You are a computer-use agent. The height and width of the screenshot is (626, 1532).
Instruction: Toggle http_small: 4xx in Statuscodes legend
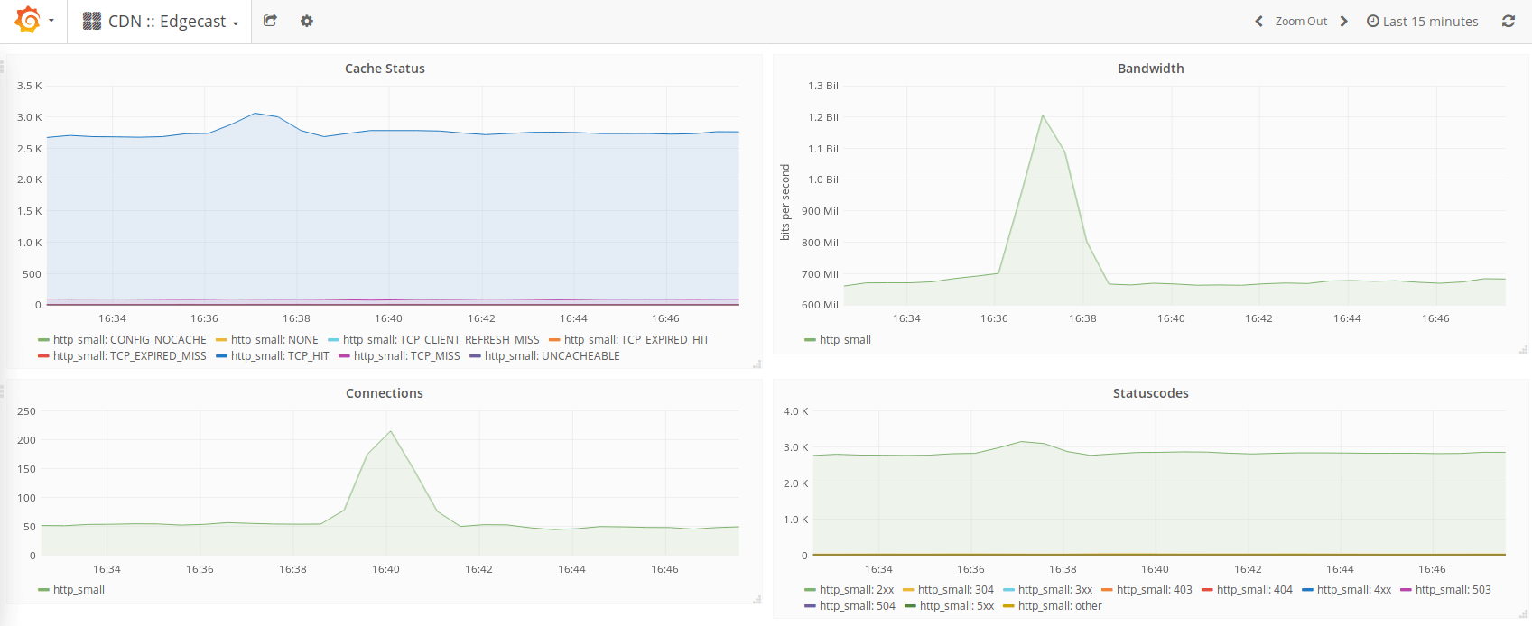point(1354,590)
